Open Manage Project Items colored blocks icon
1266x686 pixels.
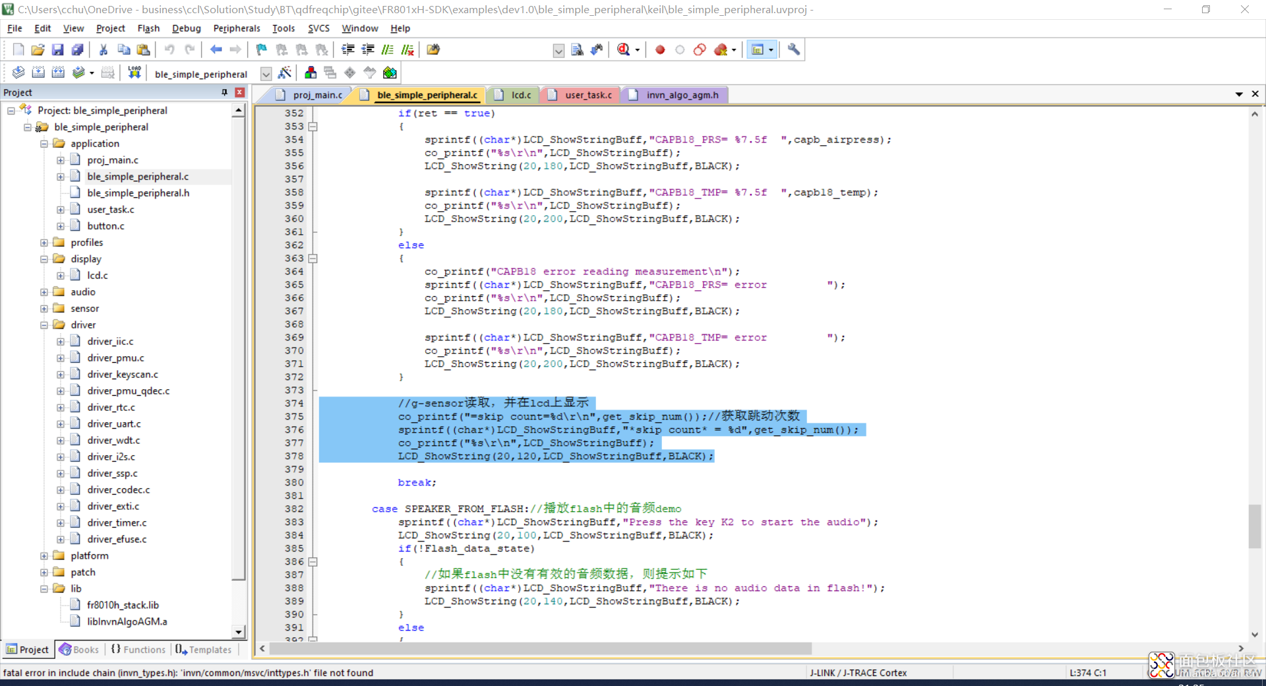click(x=311, y=73)
